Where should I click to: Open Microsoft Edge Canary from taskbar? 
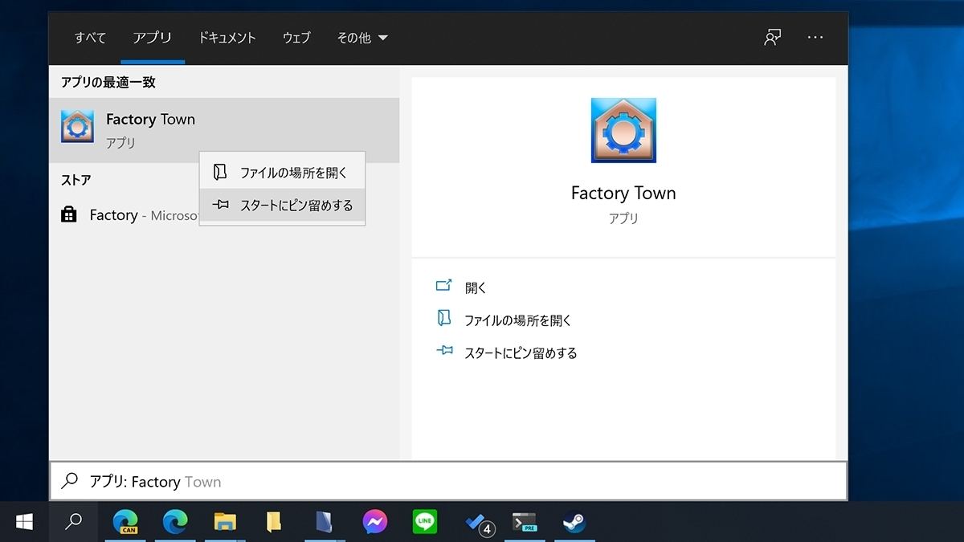point(125,522)
